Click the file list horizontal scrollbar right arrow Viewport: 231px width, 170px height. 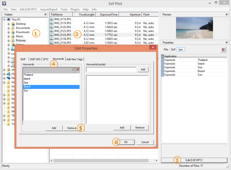click(156, 160)
